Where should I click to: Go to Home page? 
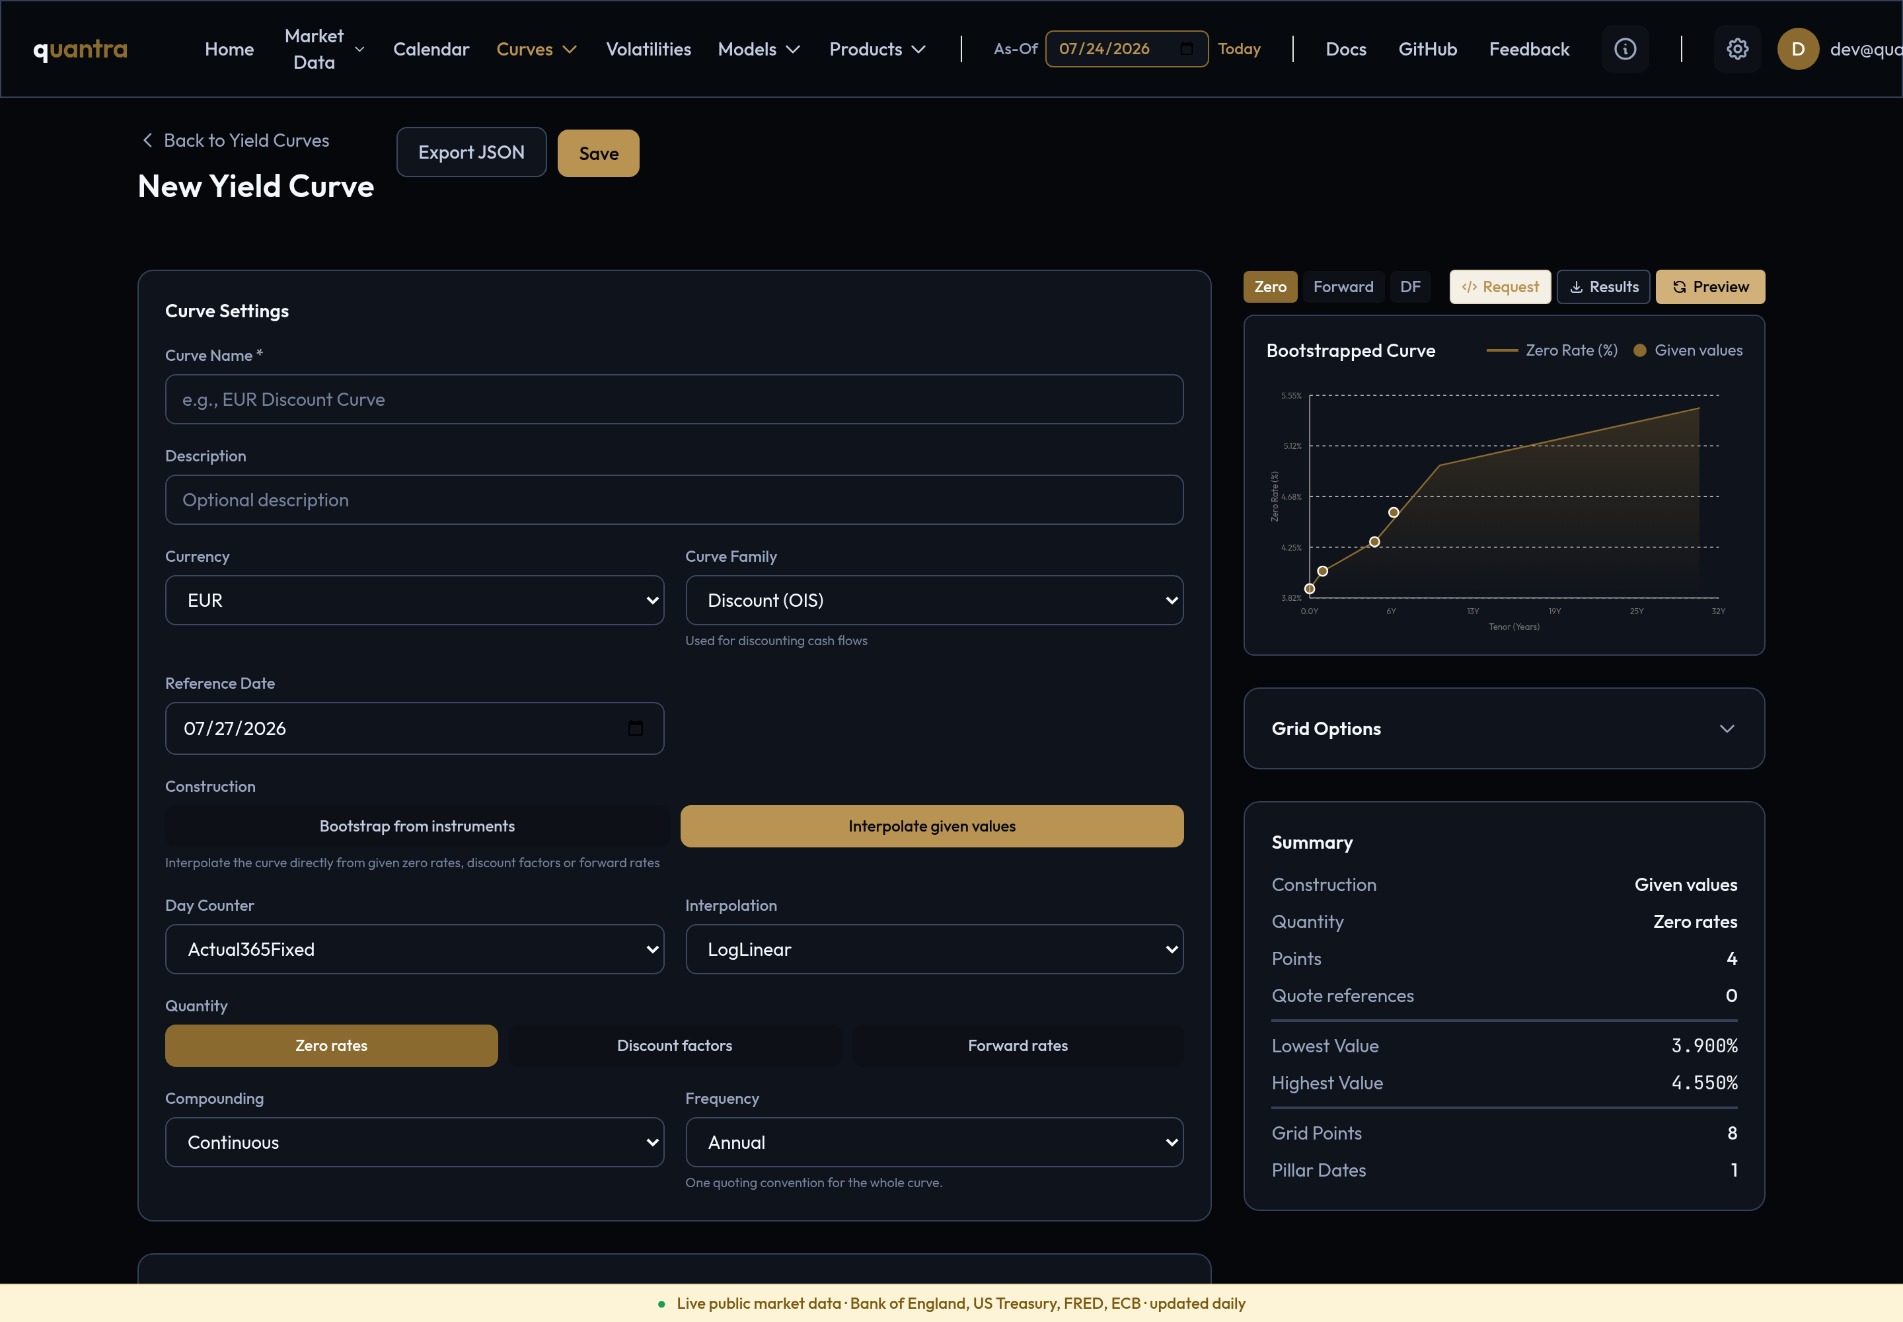[x=229, y=49]
